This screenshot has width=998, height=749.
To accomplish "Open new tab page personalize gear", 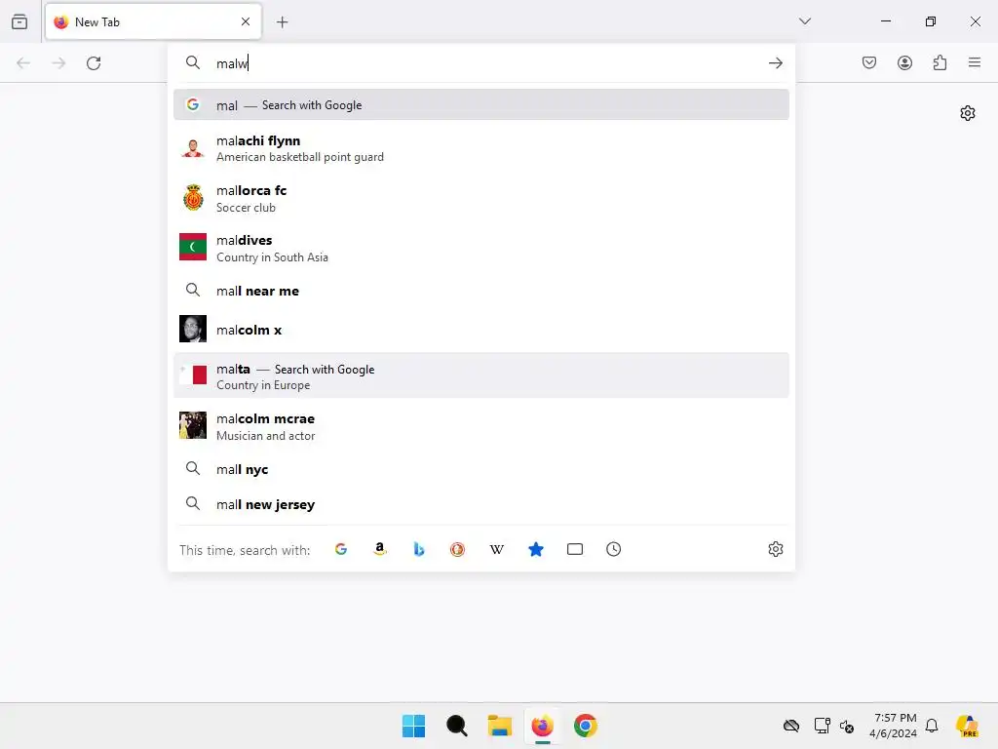I will click(x=968, y=113).
